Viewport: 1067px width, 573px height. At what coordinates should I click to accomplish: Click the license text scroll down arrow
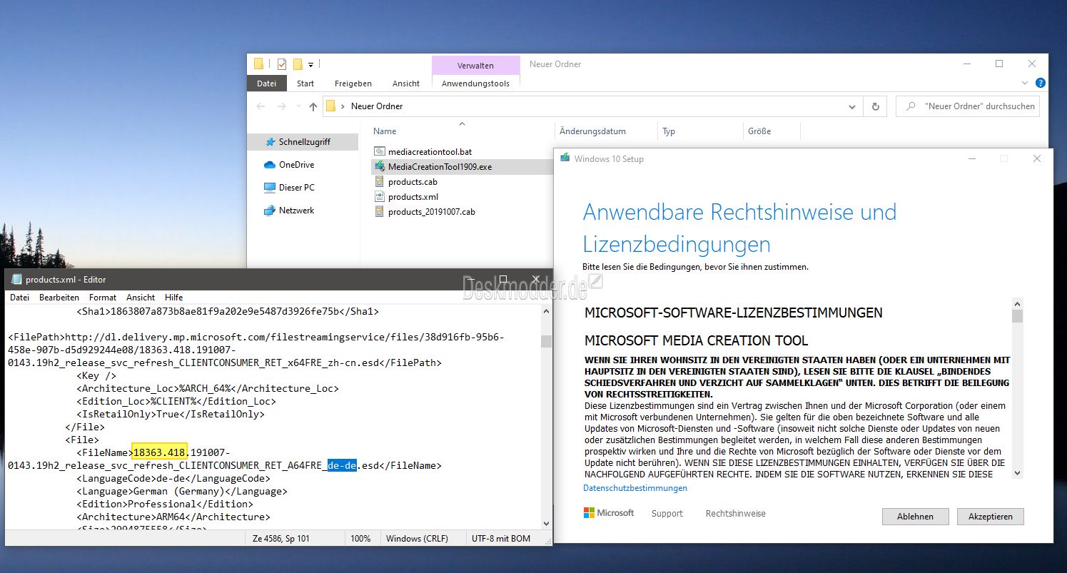pyautogui.click(x=1017, y=472)
